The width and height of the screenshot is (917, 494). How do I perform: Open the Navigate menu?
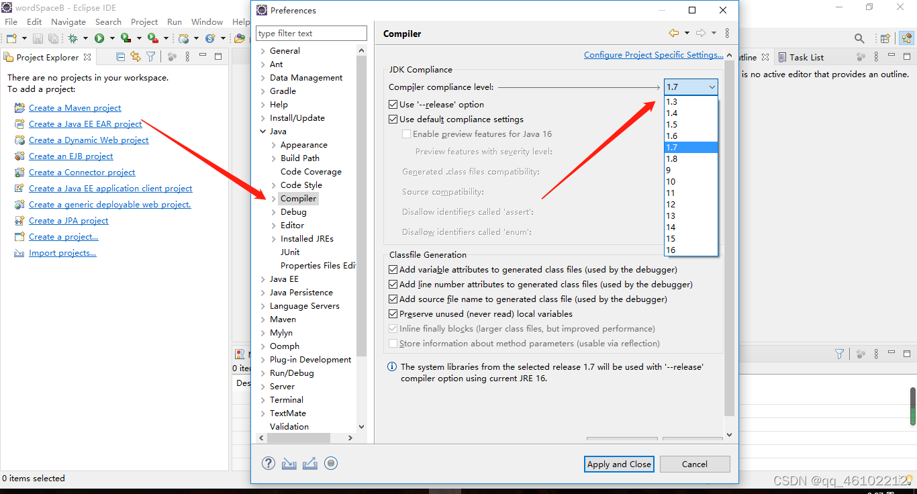(68, 21)
